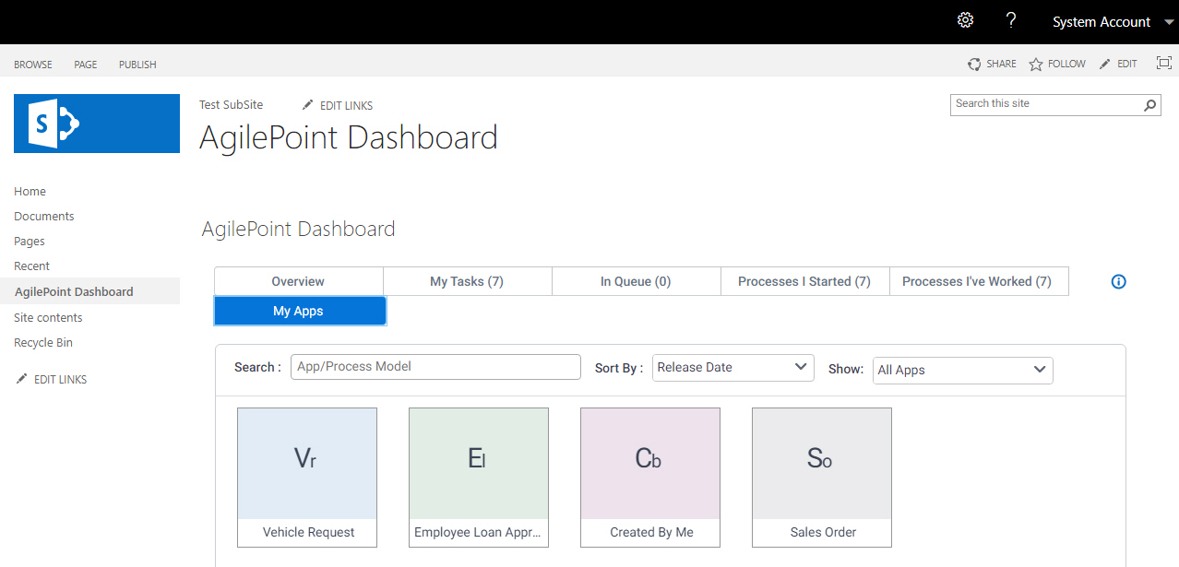
Task: Open the System Account user name
Action: coord(1102,22)
